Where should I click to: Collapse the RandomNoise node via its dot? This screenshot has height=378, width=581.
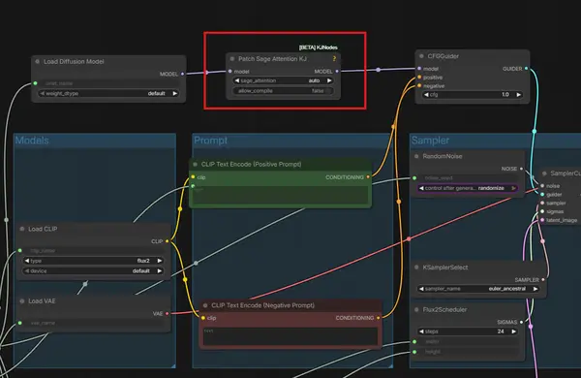pyautogui.click(x=416, y=156)
